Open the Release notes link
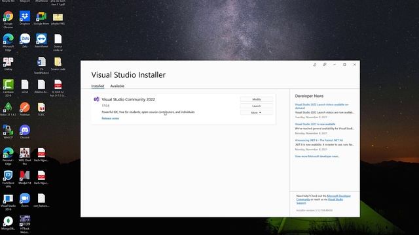This screenshot has height=235, width=419. (111, 118)
